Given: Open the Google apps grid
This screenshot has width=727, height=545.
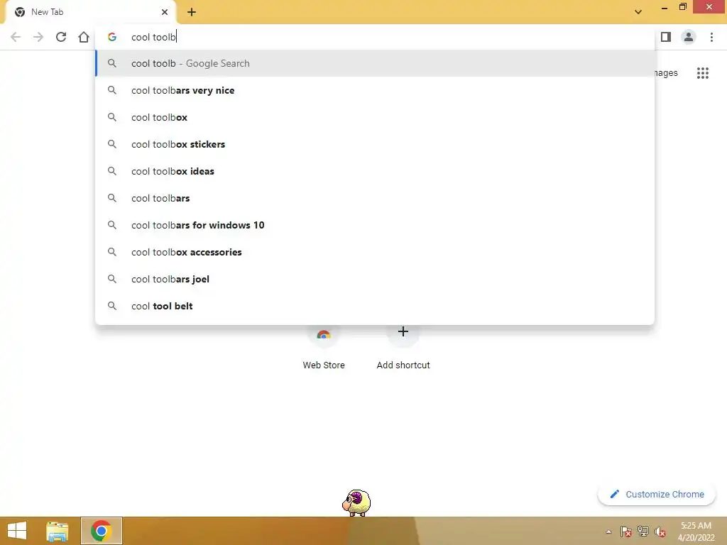Looking at the screenshot, I should point(702,73).
